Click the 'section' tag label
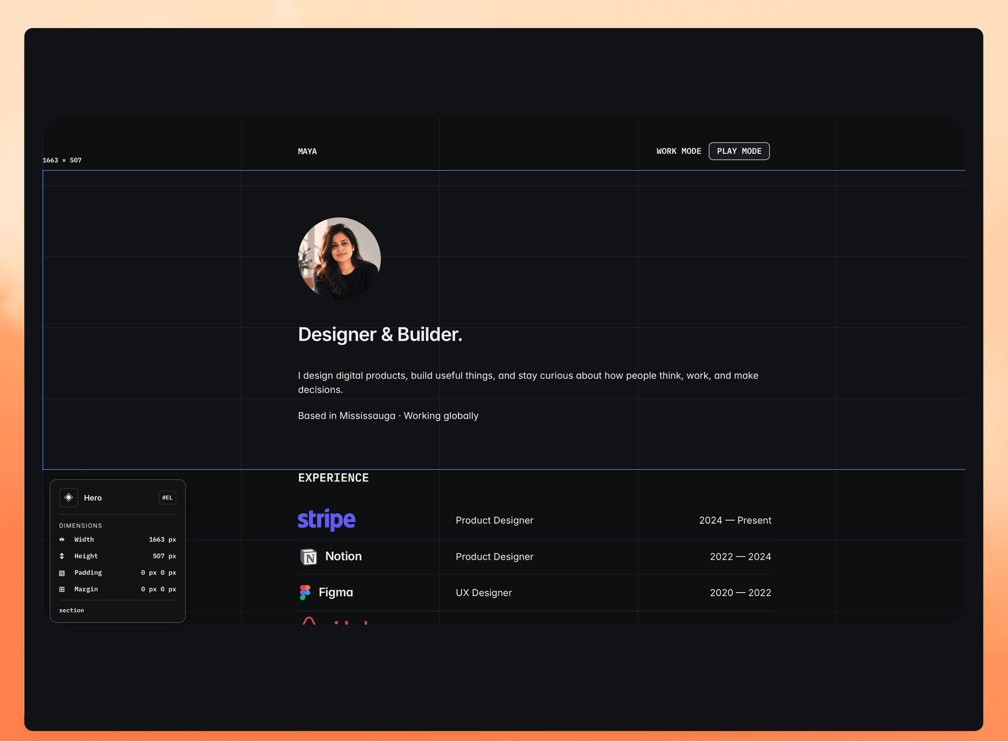Screen dimensions: 1008x742 (71, 610)
